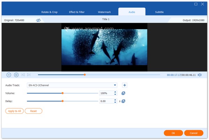Jump to previous frame
This screenshot has width=209, height=140.
(x=23, y=75)
